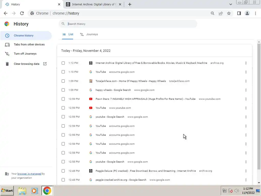The width and height of the screenshot is (261, 196).
Task: Click the Chrome taskbar icon
Action: coord(47,191)
